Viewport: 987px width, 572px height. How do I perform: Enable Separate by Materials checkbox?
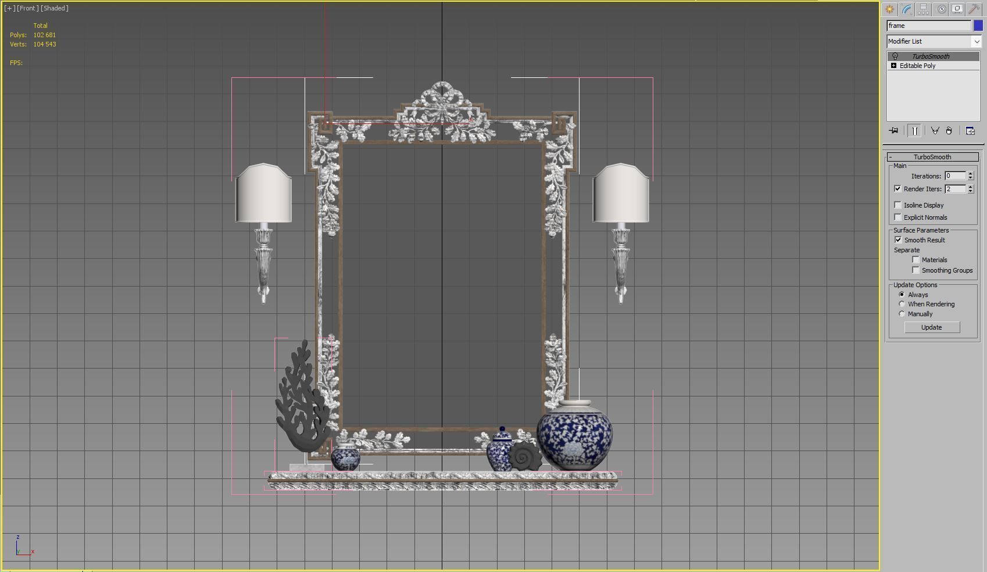[x=916, y=260]
